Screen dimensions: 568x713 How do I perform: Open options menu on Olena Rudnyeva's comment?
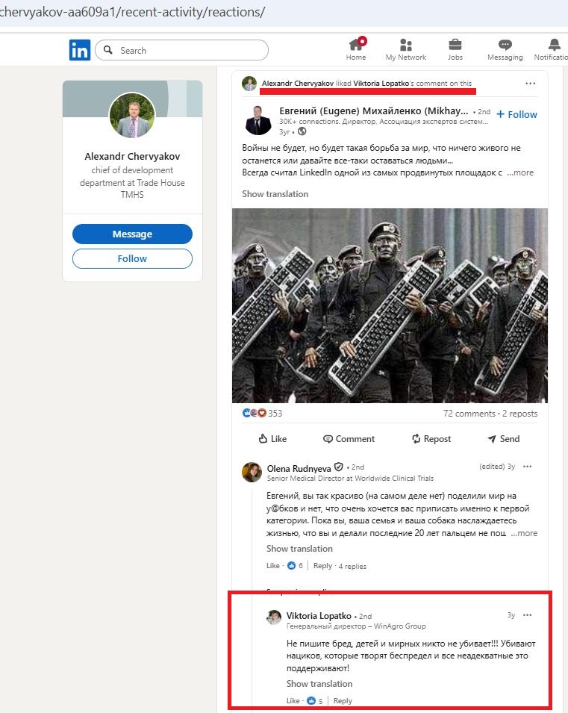[x=528, y=467]
